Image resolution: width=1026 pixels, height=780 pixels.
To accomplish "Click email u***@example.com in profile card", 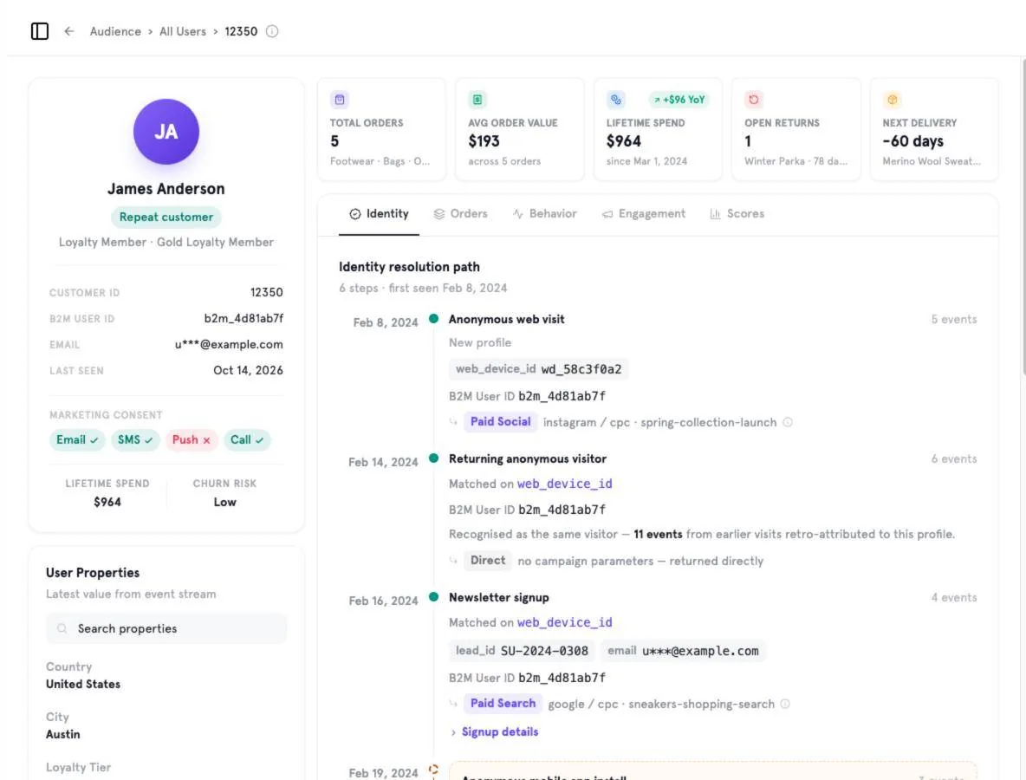I will point(229,345).
